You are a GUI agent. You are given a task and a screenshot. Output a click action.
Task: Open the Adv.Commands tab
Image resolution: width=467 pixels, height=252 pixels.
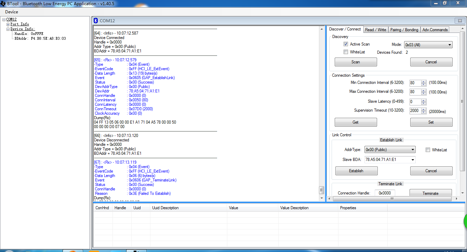click(435, 30)
